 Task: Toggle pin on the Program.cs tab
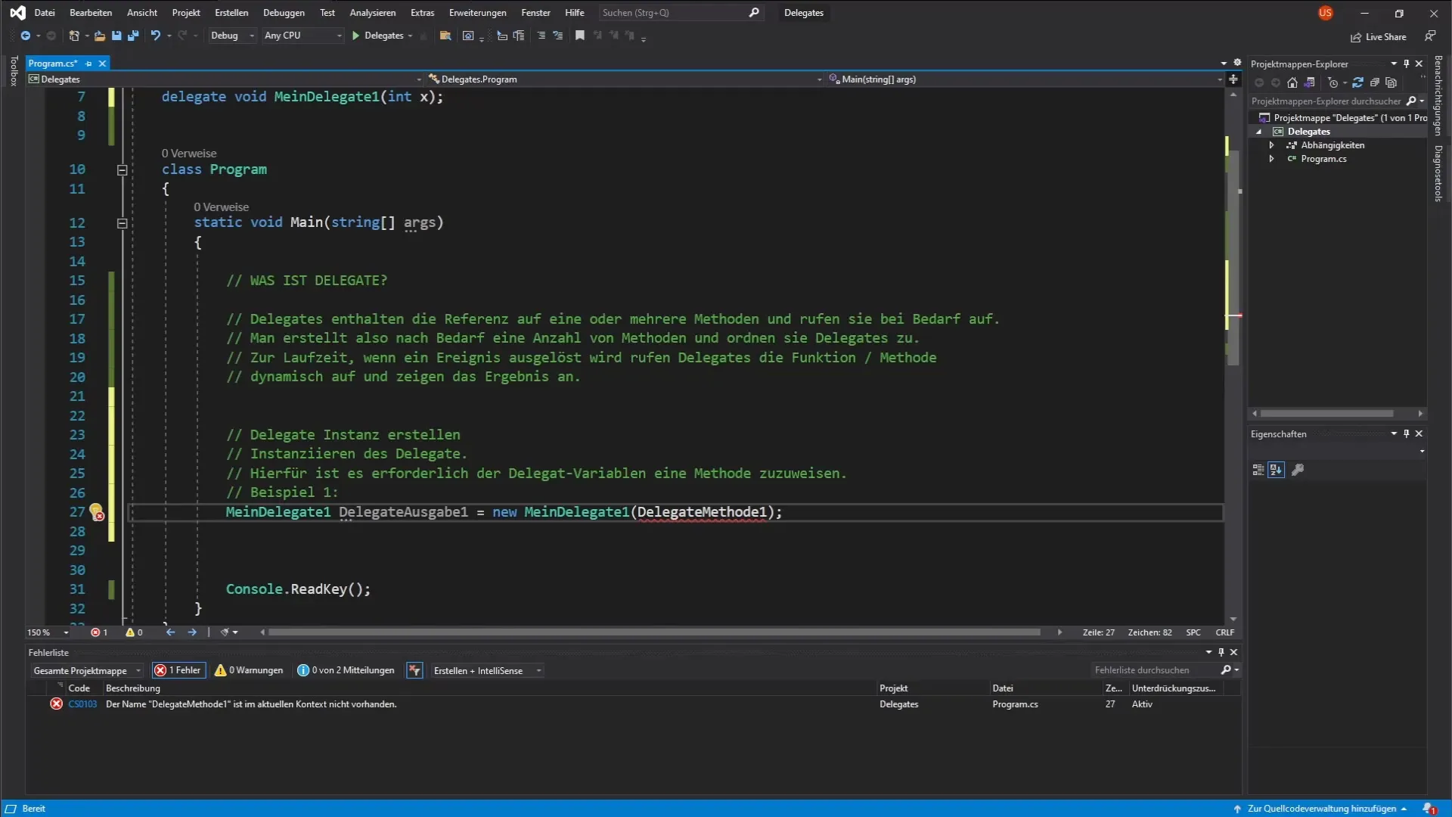click(x=88, y=64)
